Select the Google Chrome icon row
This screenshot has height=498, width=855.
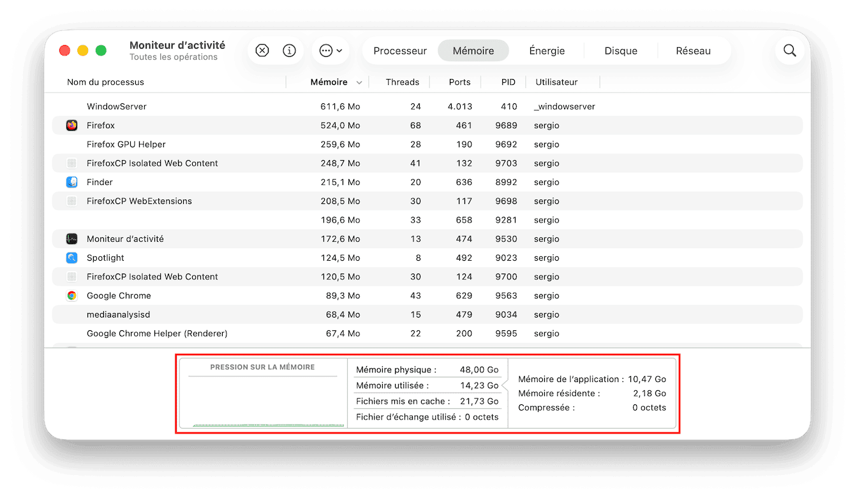click(x=72, y=296)
